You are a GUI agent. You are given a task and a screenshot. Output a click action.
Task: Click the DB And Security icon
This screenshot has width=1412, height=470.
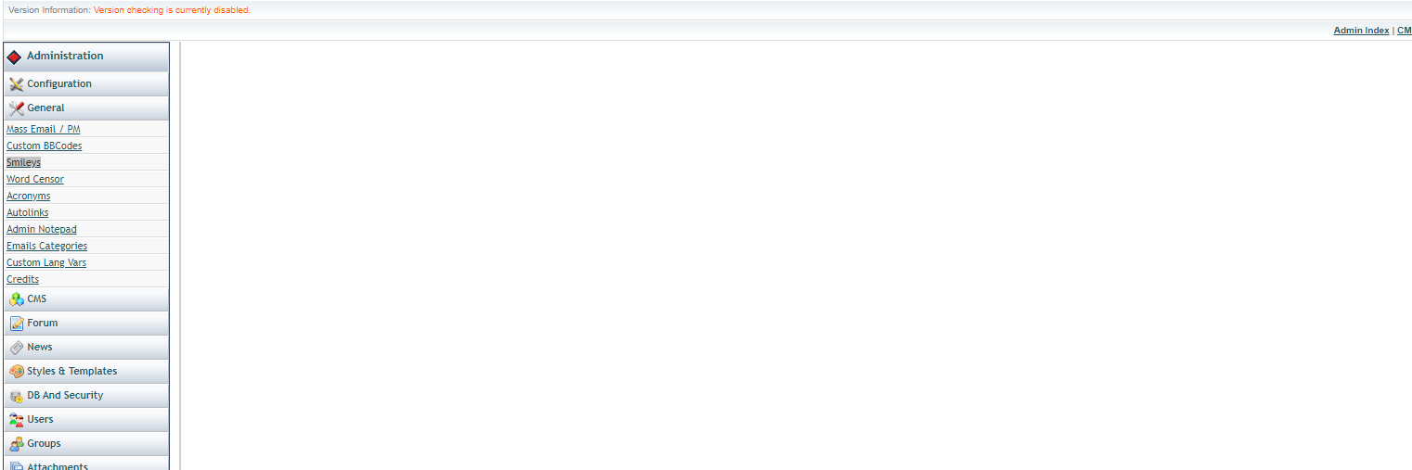coord(16,396)
